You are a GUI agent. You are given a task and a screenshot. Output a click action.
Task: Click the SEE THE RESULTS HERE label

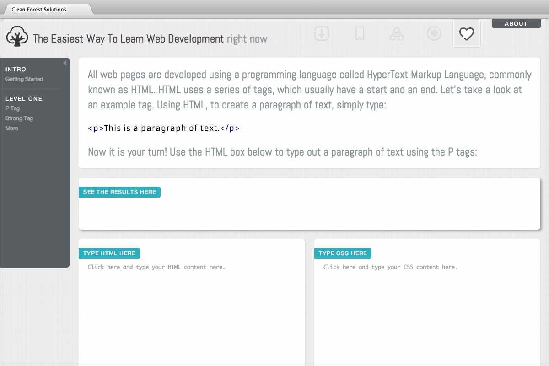pyautogui.click(x=119, y=192)
